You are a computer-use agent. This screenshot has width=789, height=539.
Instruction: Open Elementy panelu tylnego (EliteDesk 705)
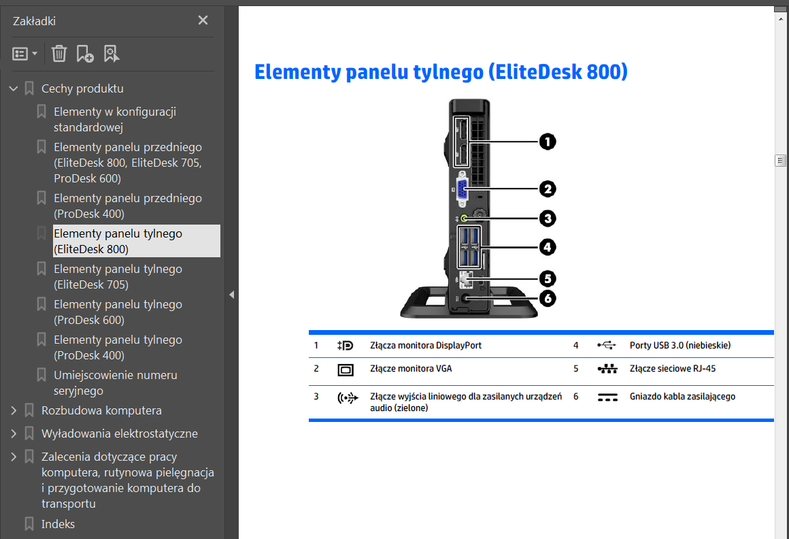point(118,277)
